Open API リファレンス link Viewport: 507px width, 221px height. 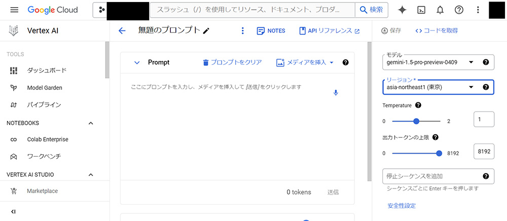point(330,31)
